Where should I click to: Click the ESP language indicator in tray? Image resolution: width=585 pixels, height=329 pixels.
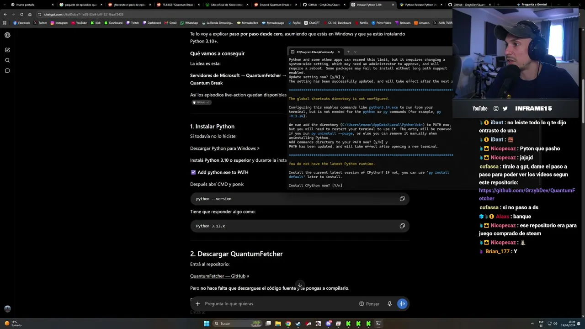[x=541, y=324]
